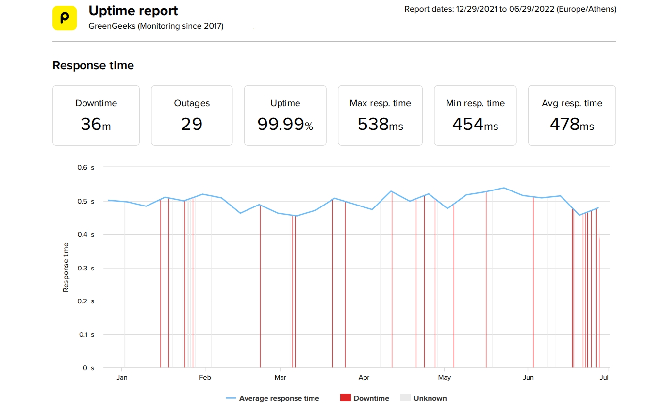
Task: Click the red downtime bar at mid-May
Action: (486, 280)
